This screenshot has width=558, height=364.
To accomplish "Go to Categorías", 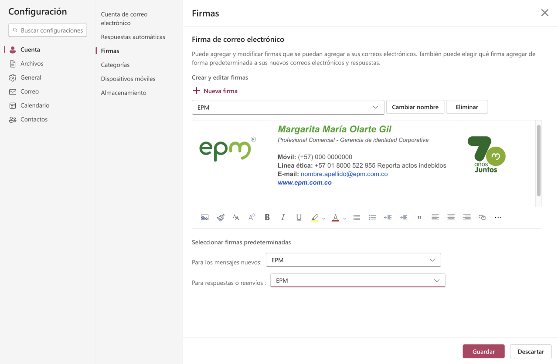I will point(115,65).
